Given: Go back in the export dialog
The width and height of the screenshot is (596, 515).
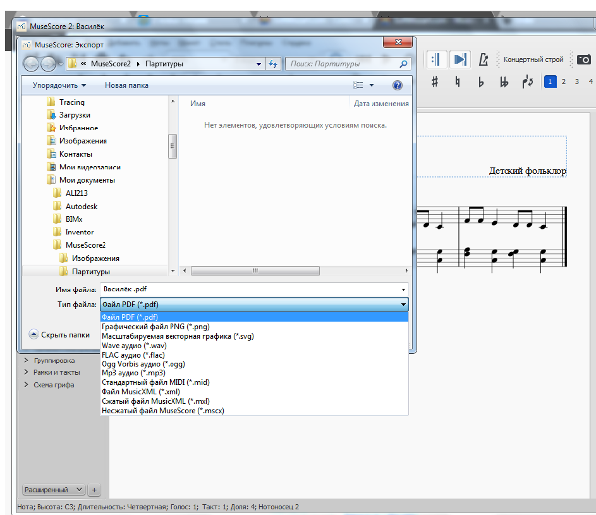Looking at the screenshot, I should tap(31, 63).
